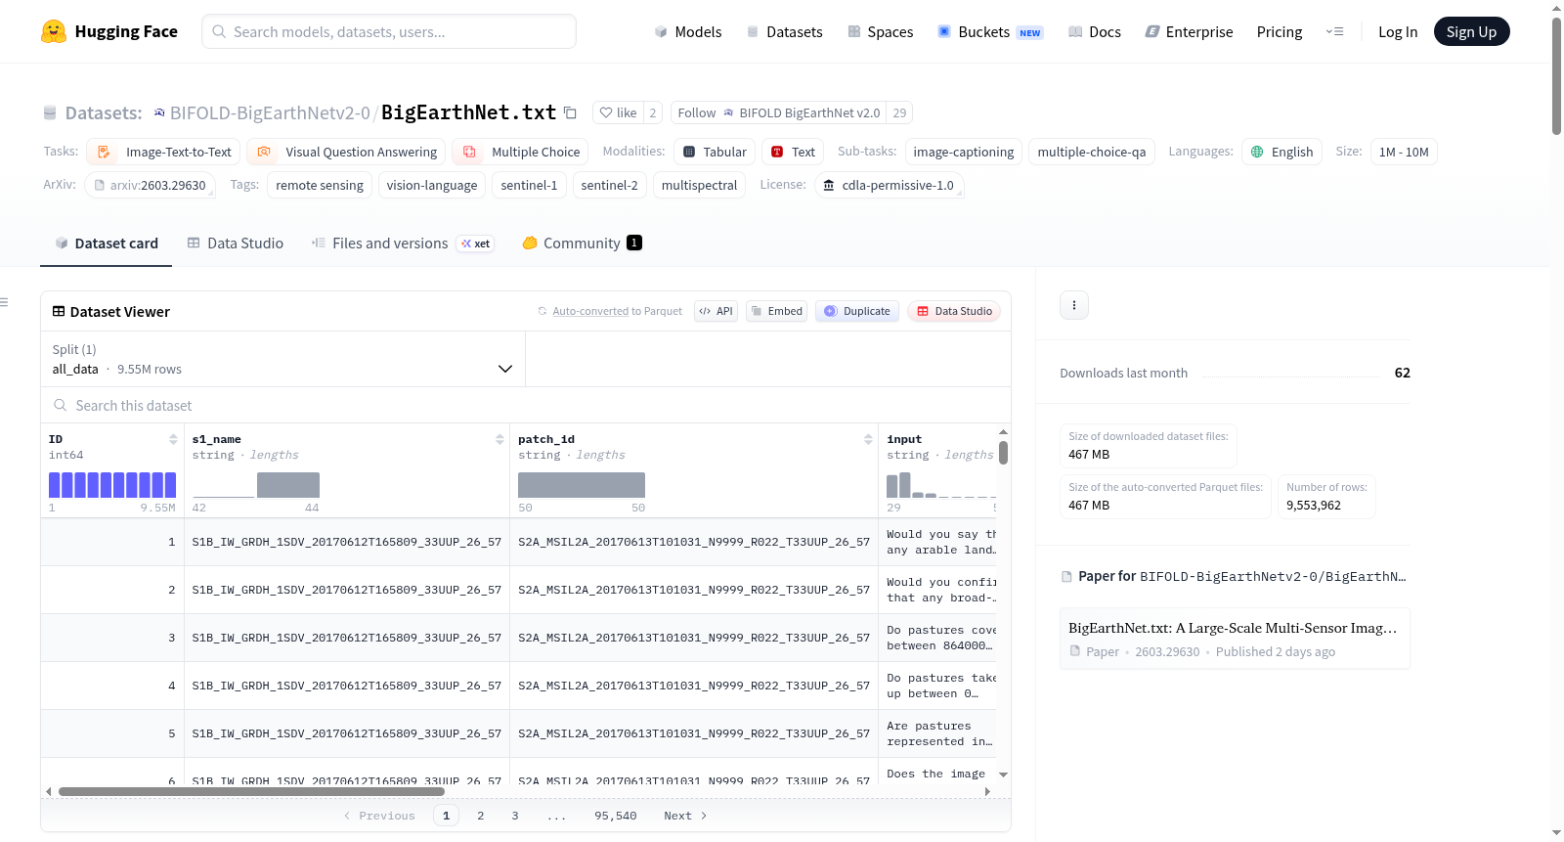Click the page vertical scrollbar
This screenshot has height=842, width=1564.
coord(1556,75)
